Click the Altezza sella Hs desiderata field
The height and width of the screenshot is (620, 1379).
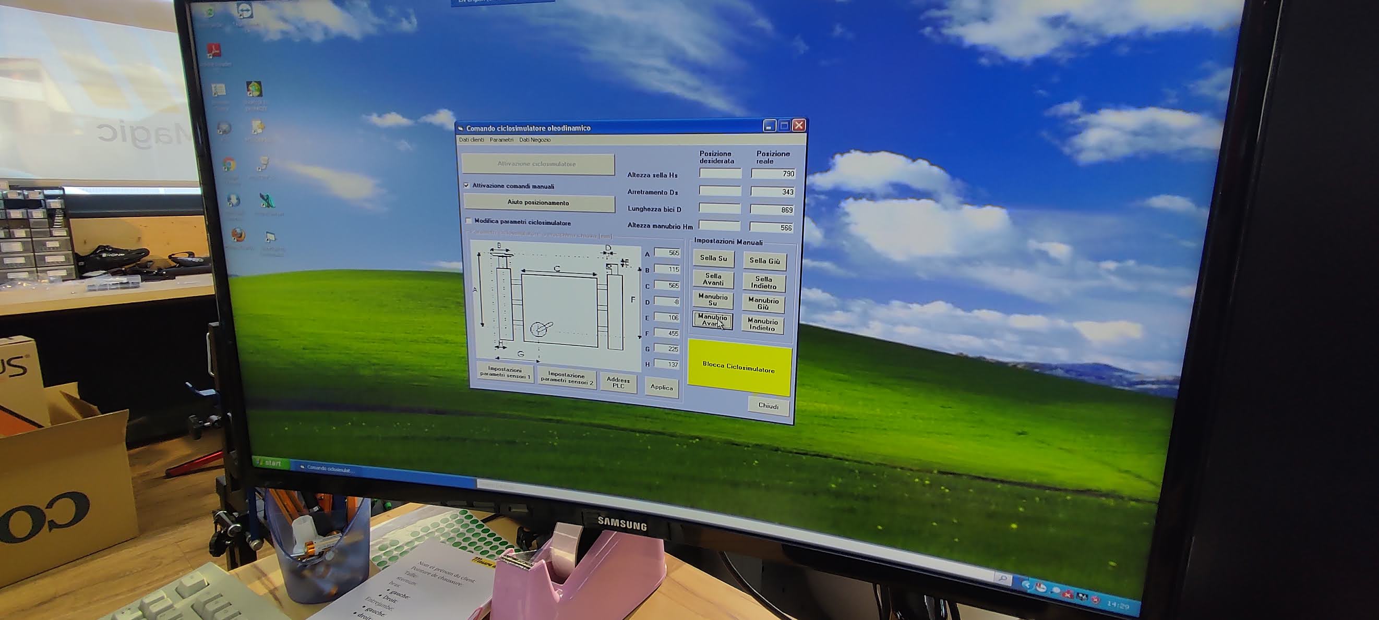click(x=720, y=173)
